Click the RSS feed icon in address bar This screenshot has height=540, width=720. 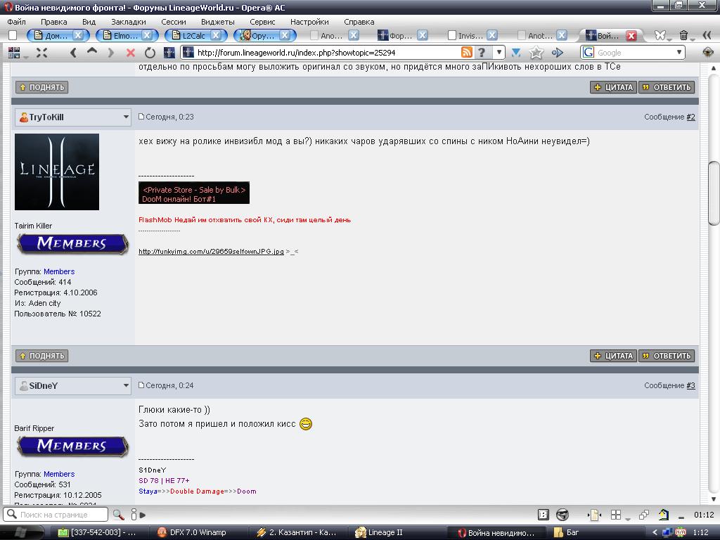(466, 53)
